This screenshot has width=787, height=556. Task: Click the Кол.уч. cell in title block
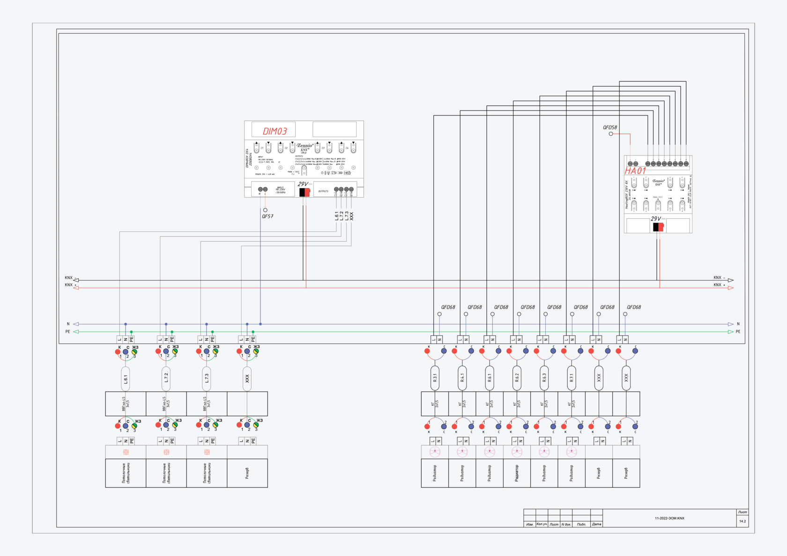(x=542, y=524)
